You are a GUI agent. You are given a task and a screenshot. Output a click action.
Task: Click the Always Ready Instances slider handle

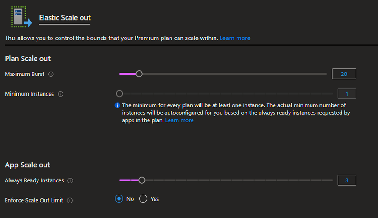[142, 180]
